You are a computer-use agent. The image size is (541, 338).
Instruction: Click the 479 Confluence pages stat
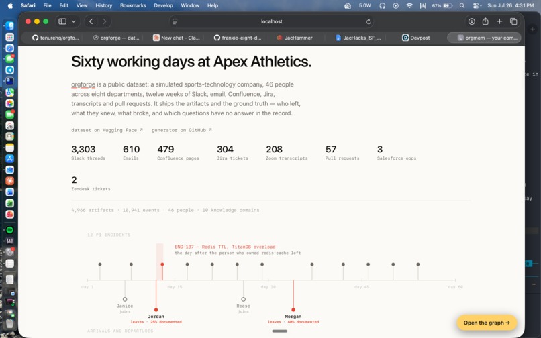click(178, 152)
